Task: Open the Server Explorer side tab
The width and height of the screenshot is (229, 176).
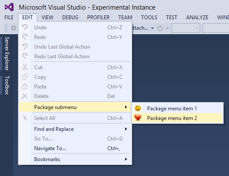Action: pos(7,53)
